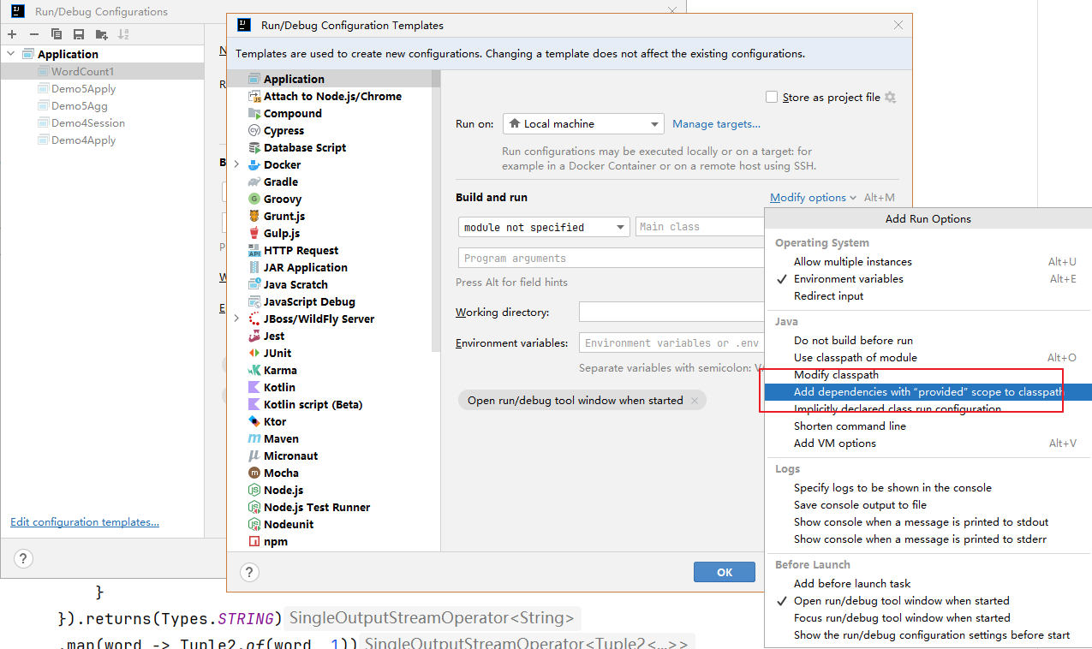The width and height of the screenshot is (1092, 649).
Task: Select the Kotlin script (Beta) template
Action: pos(313,404)
